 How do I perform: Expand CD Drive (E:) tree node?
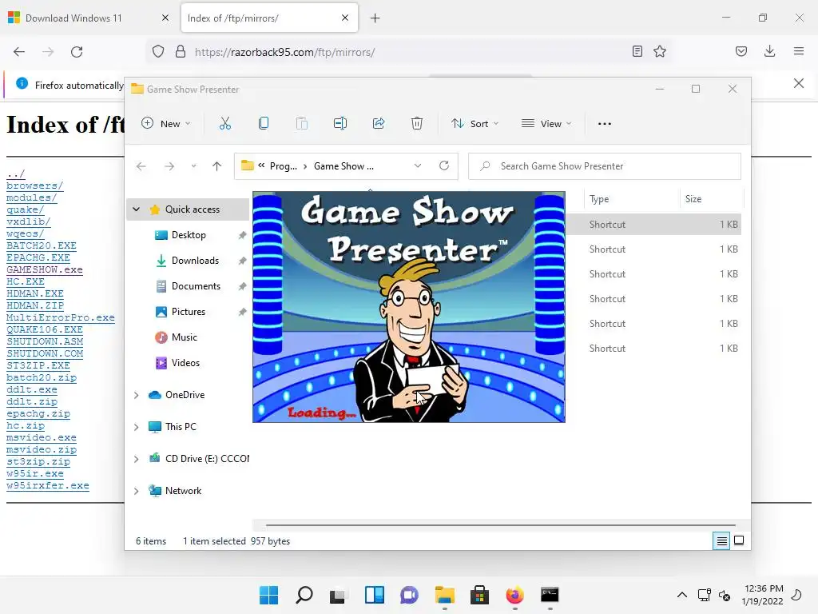[136, 459]
